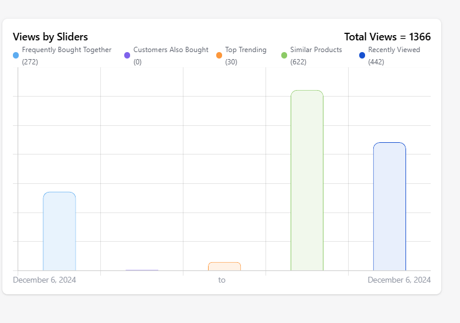The image size is (460, 323).
Task: Click the dark blue Recently Viewed legend dot
Action: 362,55
